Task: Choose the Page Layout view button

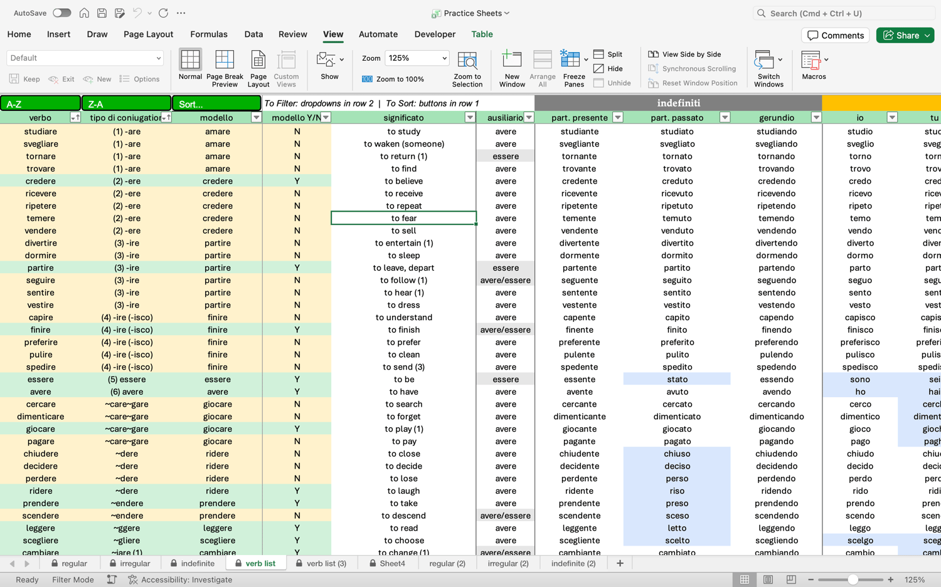Action: [x=258, y=69]
